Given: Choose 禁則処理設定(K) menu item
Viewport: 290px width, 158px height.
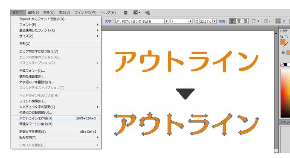Looking at the screenshot, I should pos(56,76).
